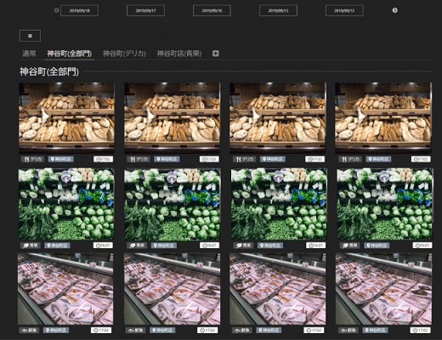The image size is (442, 340).
Task: Switch to the 神谷町(デリカ) tab
Action: coord(124,54)
